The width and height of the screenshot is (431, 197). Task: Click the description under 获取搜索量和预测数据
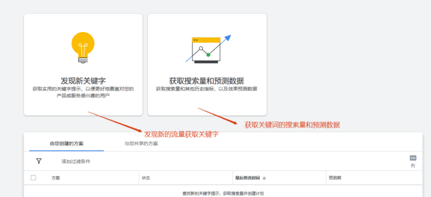pyautogui.click(x=207, y=89)
